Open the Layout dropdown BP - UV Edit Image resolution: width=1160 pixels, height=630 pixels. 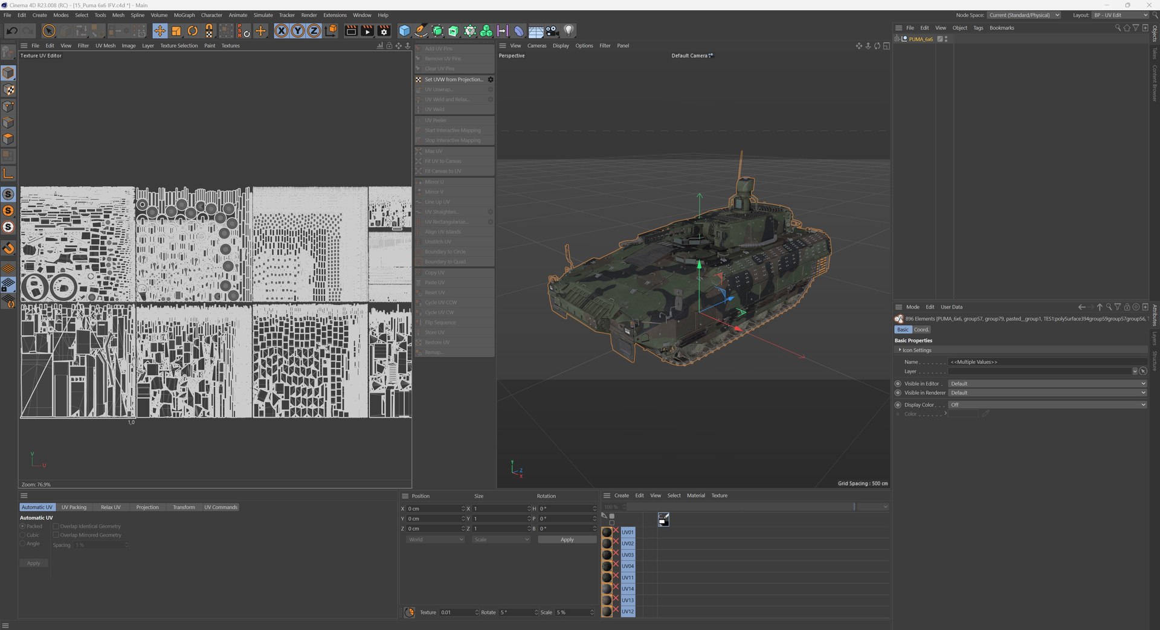pyautogui.click(x=1120, y=15)
